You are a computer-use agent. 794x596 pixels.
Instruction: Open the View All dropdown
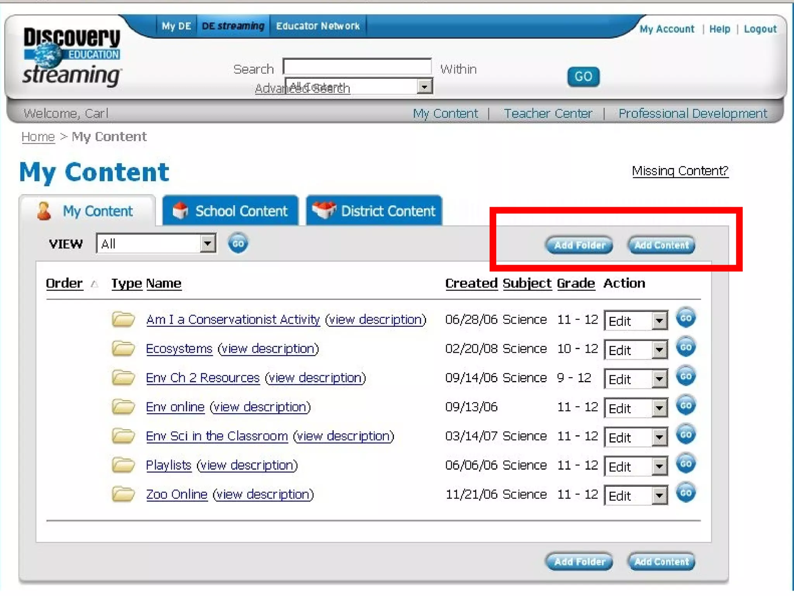208,244
